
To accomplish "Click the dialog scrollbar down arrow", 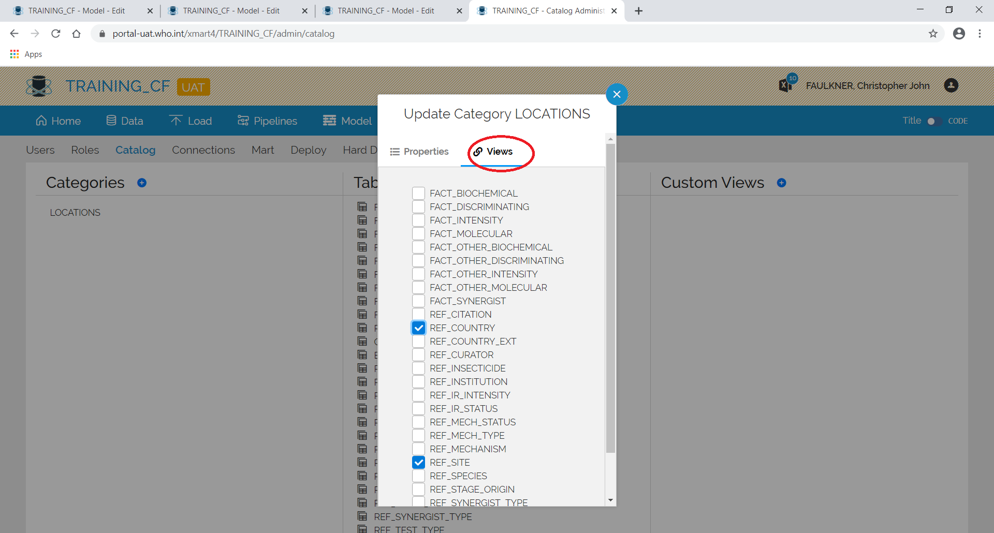I will pyautogui.click(x=610, y=500).
